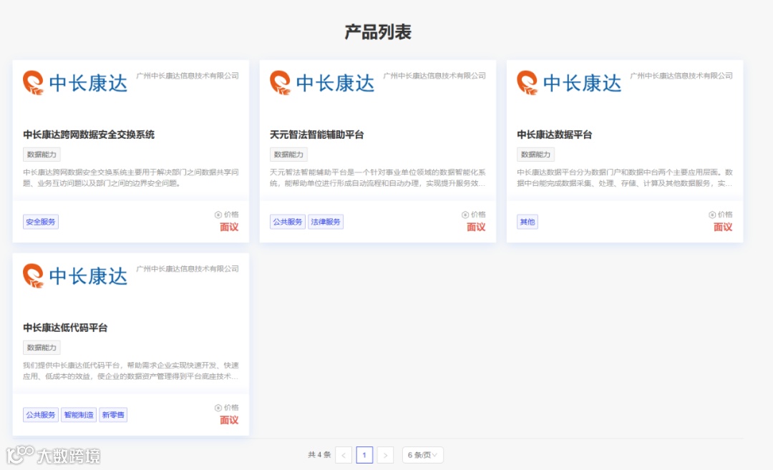Click the 中长康达 logo on the 低代码平台 card

click(75, 276)
